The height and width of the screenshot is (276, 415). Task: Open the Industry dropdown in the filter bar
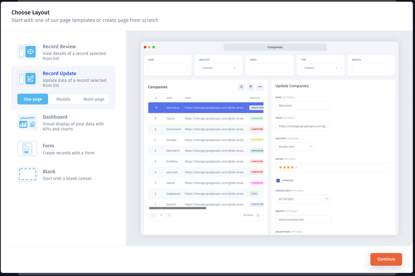pos(219,68)
